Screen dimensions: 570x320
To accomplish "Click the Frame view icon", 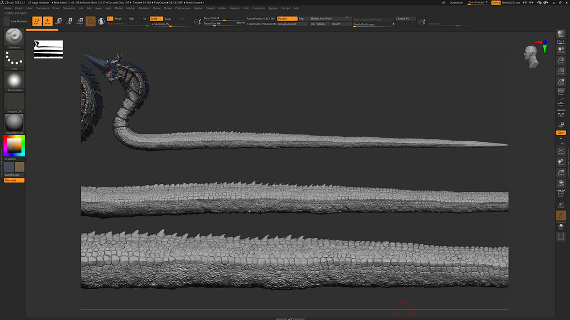I will [x=561, y=151].
